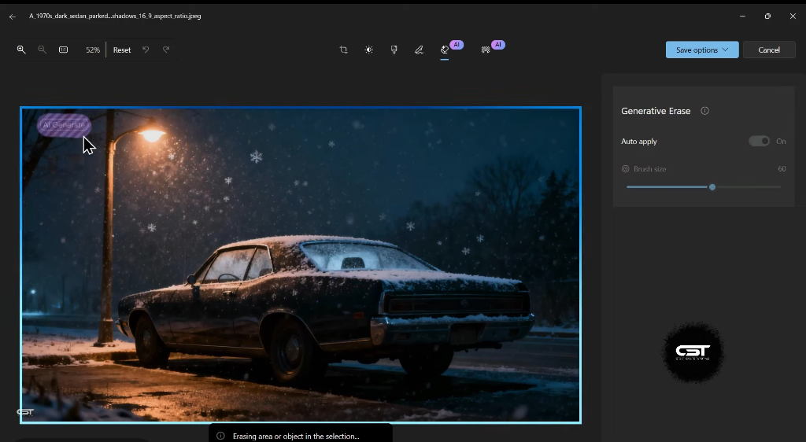Zoom out with the magnifier minus icon
Image resolution: width=806 pixels, height=442 pixels.
43,50
